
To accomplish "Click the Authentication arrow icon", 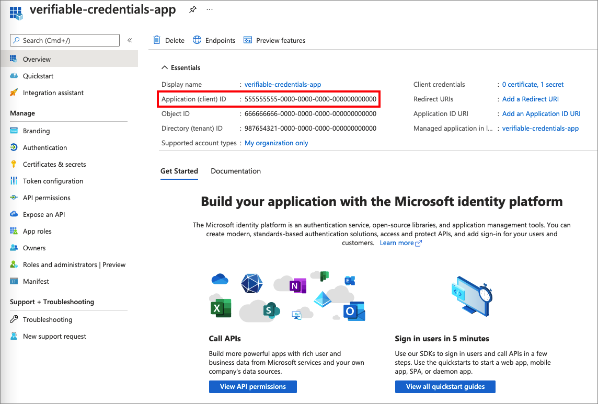I will [14, 147].
